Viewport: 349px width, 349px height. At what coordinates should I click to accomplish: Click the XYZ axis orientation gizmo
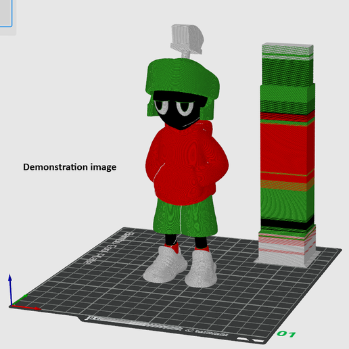25,292
